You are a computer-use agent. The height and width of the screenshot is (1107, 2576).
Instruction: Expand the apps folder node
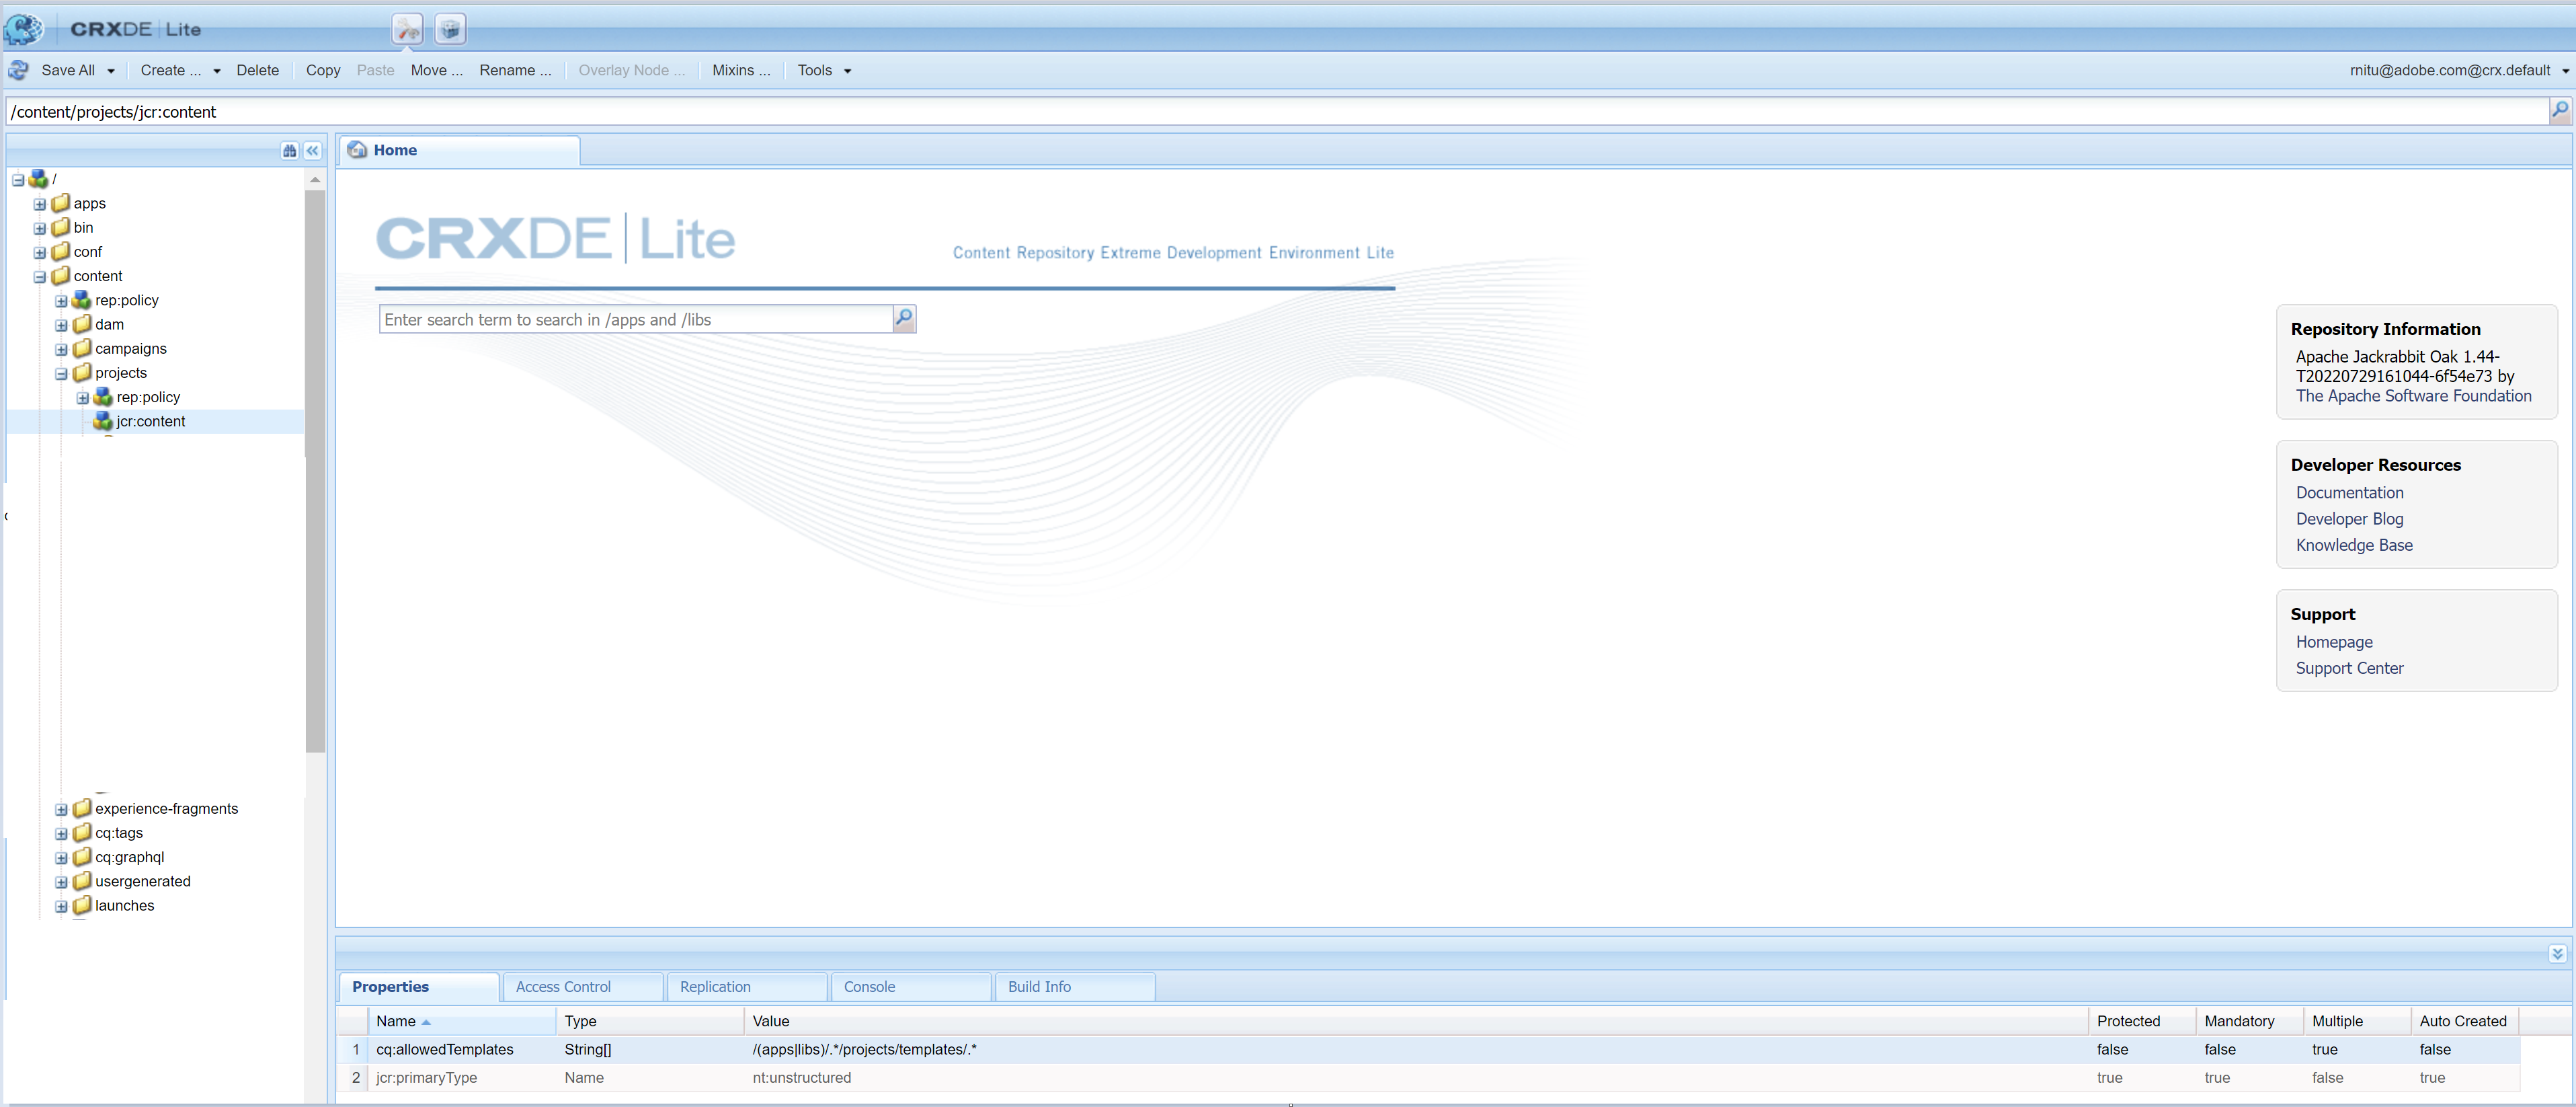40,204
